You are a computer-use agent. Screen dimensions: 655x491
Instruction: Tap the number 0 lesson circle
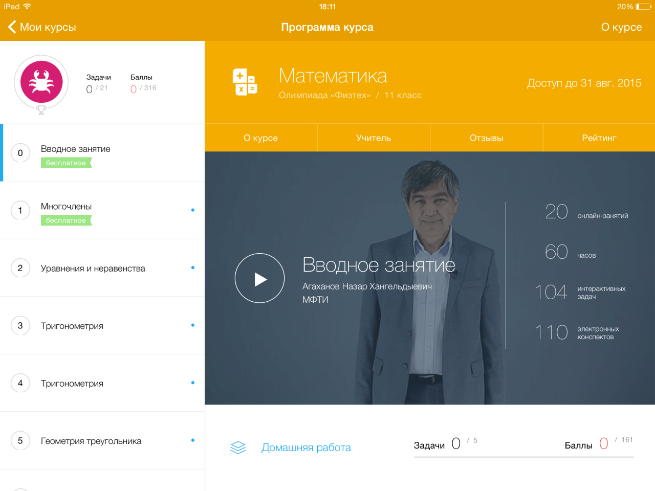[20, 153]
